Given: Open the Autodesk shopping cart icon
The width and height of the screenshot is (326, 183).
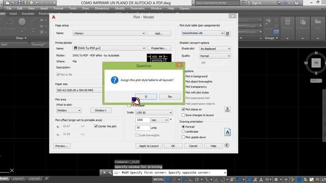Looking at the screenshot, I should (279, 3).
